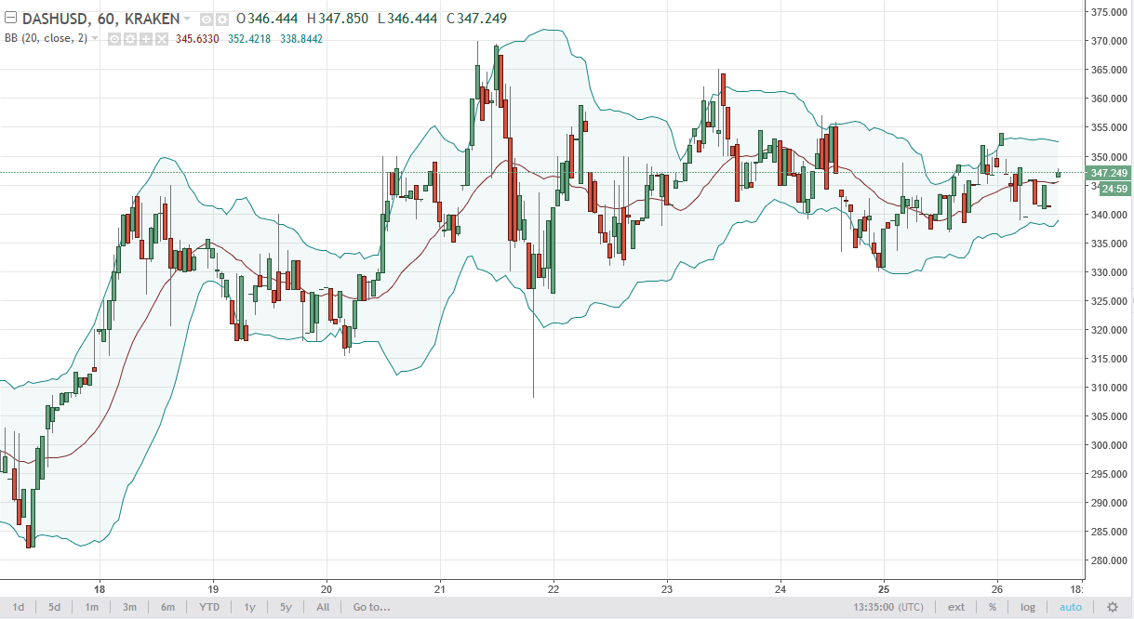The height and width of the screenshot is (619, 1134).
Task: Open the Go to... date dialog
Action: pyautogui.click(x=371, y=607)
